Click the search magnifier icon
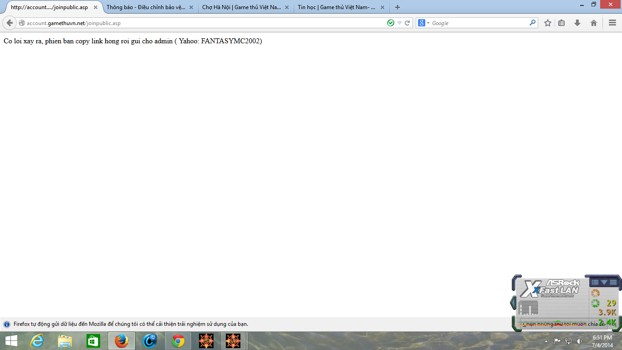Screen dimensions: 622x350 (x=533, y=23)
